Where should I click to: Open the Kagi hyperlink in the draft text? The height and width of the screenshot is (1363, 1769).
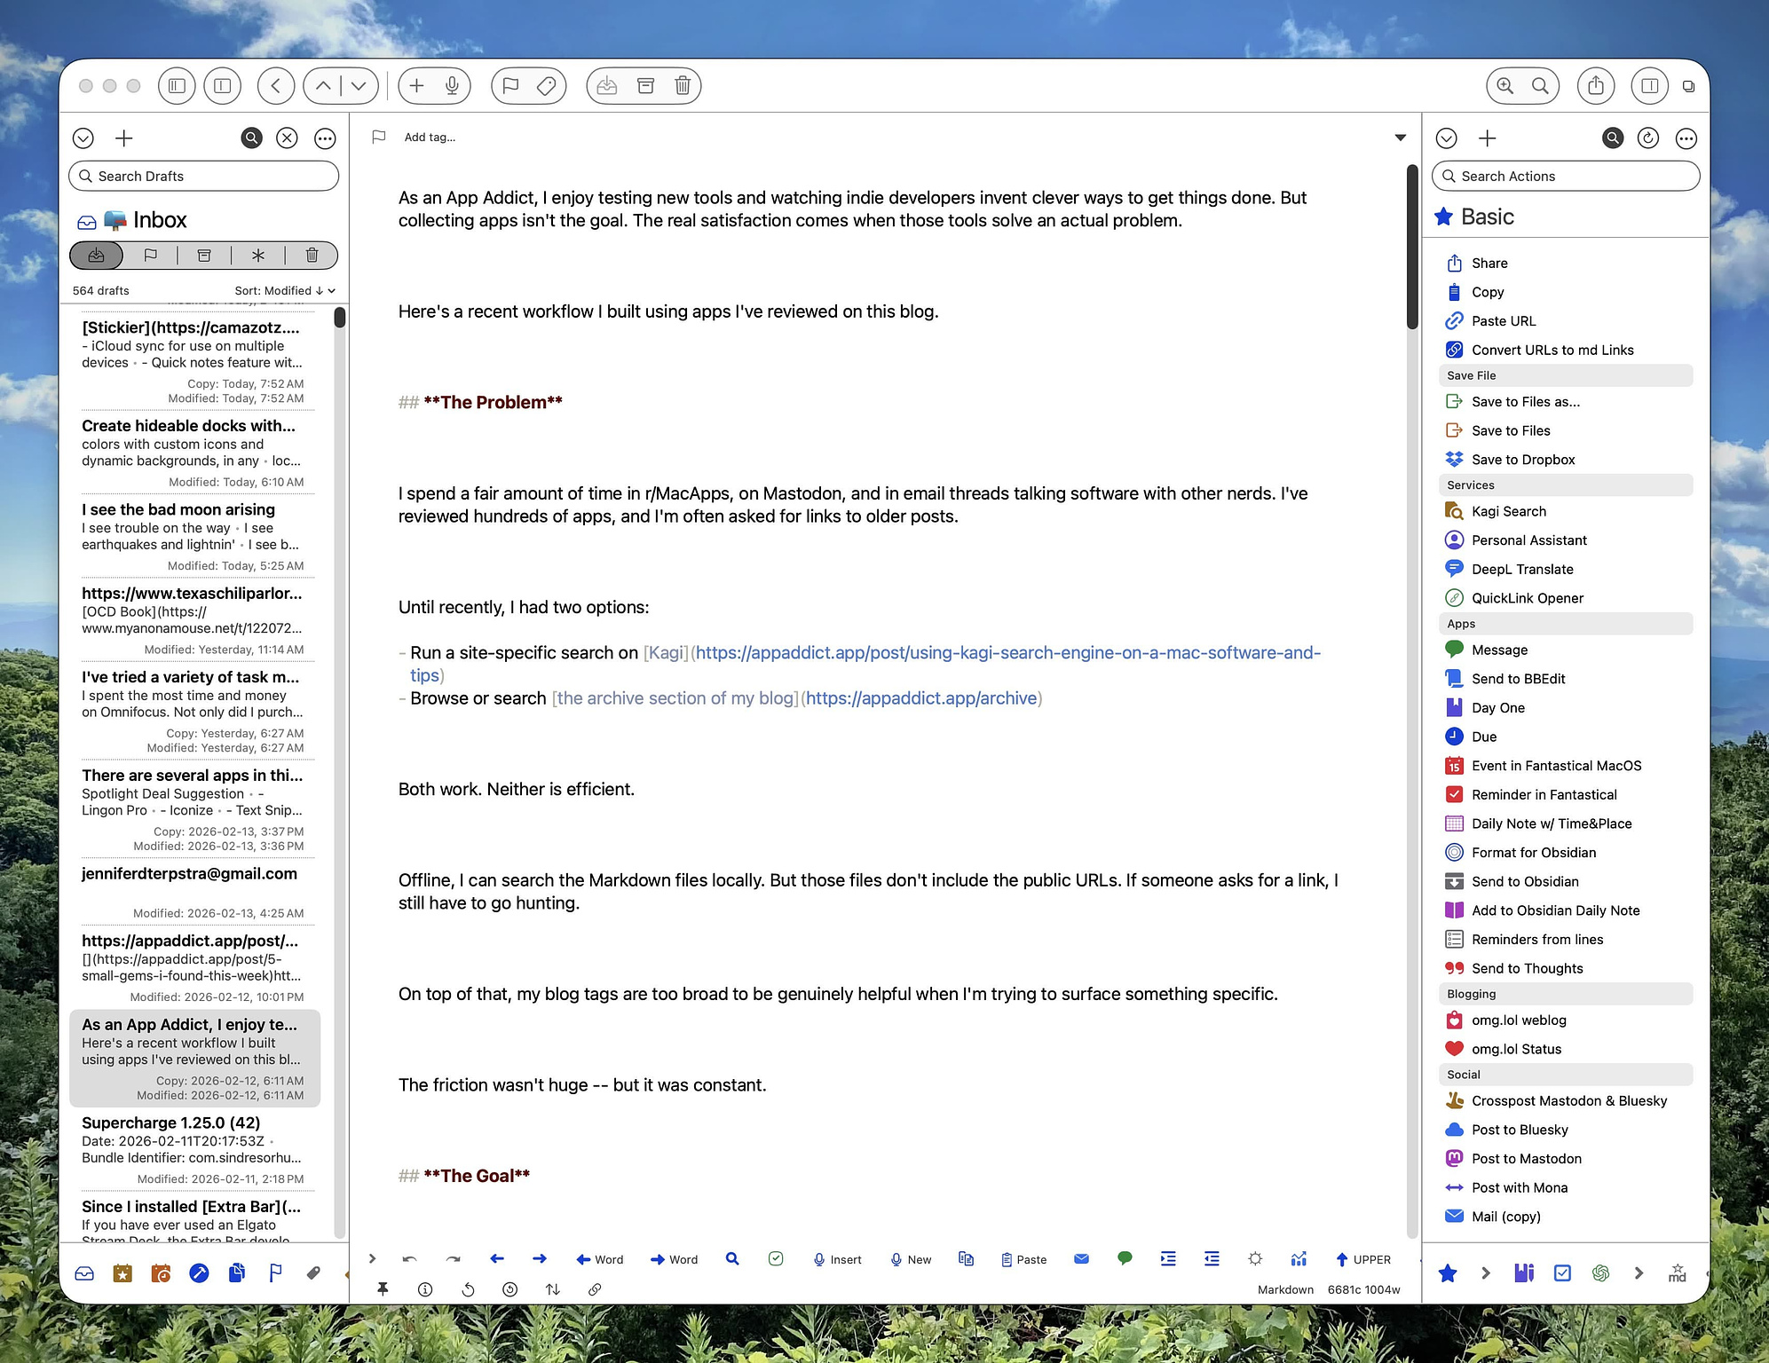click(666, 652)
